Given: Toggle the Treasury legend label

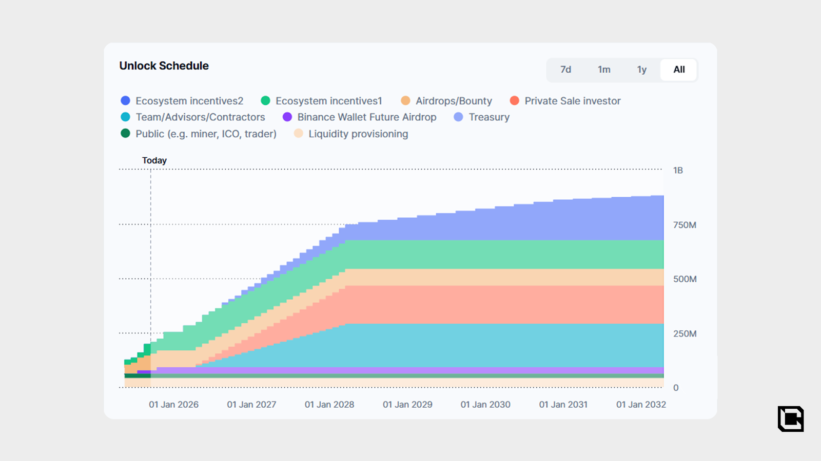Looking at the screenshot, I should coord(488,117).
